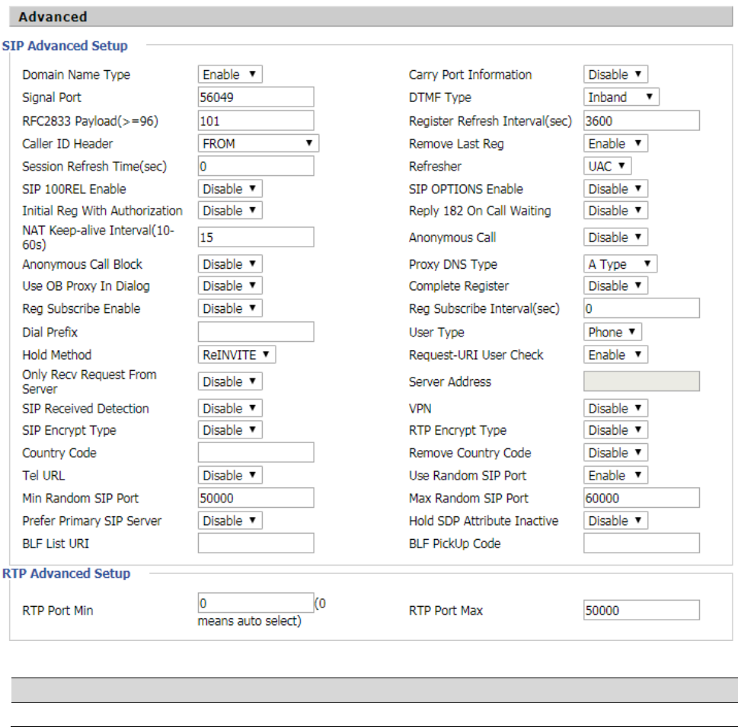Expand the Refresher UAC dropdown
The height and width of the screenshot is (727, 738).
607,166
